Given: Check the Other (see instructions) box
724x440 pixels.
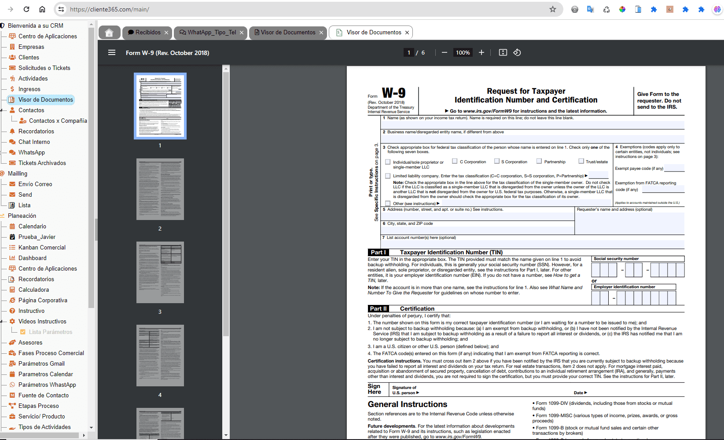Looking at the screenshot, I should point(388,203).
